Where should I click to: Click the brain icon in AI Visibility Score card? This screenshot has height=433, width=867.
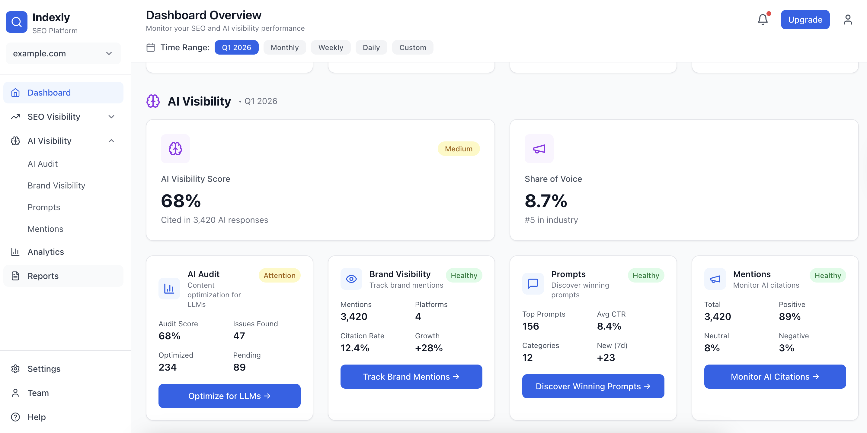175,149
